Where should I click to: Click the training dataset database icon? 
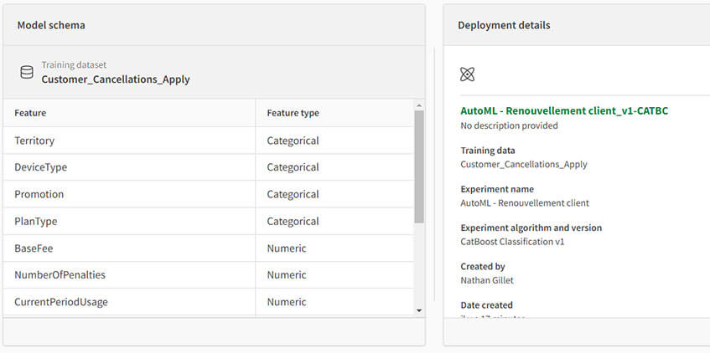[27, 72]
